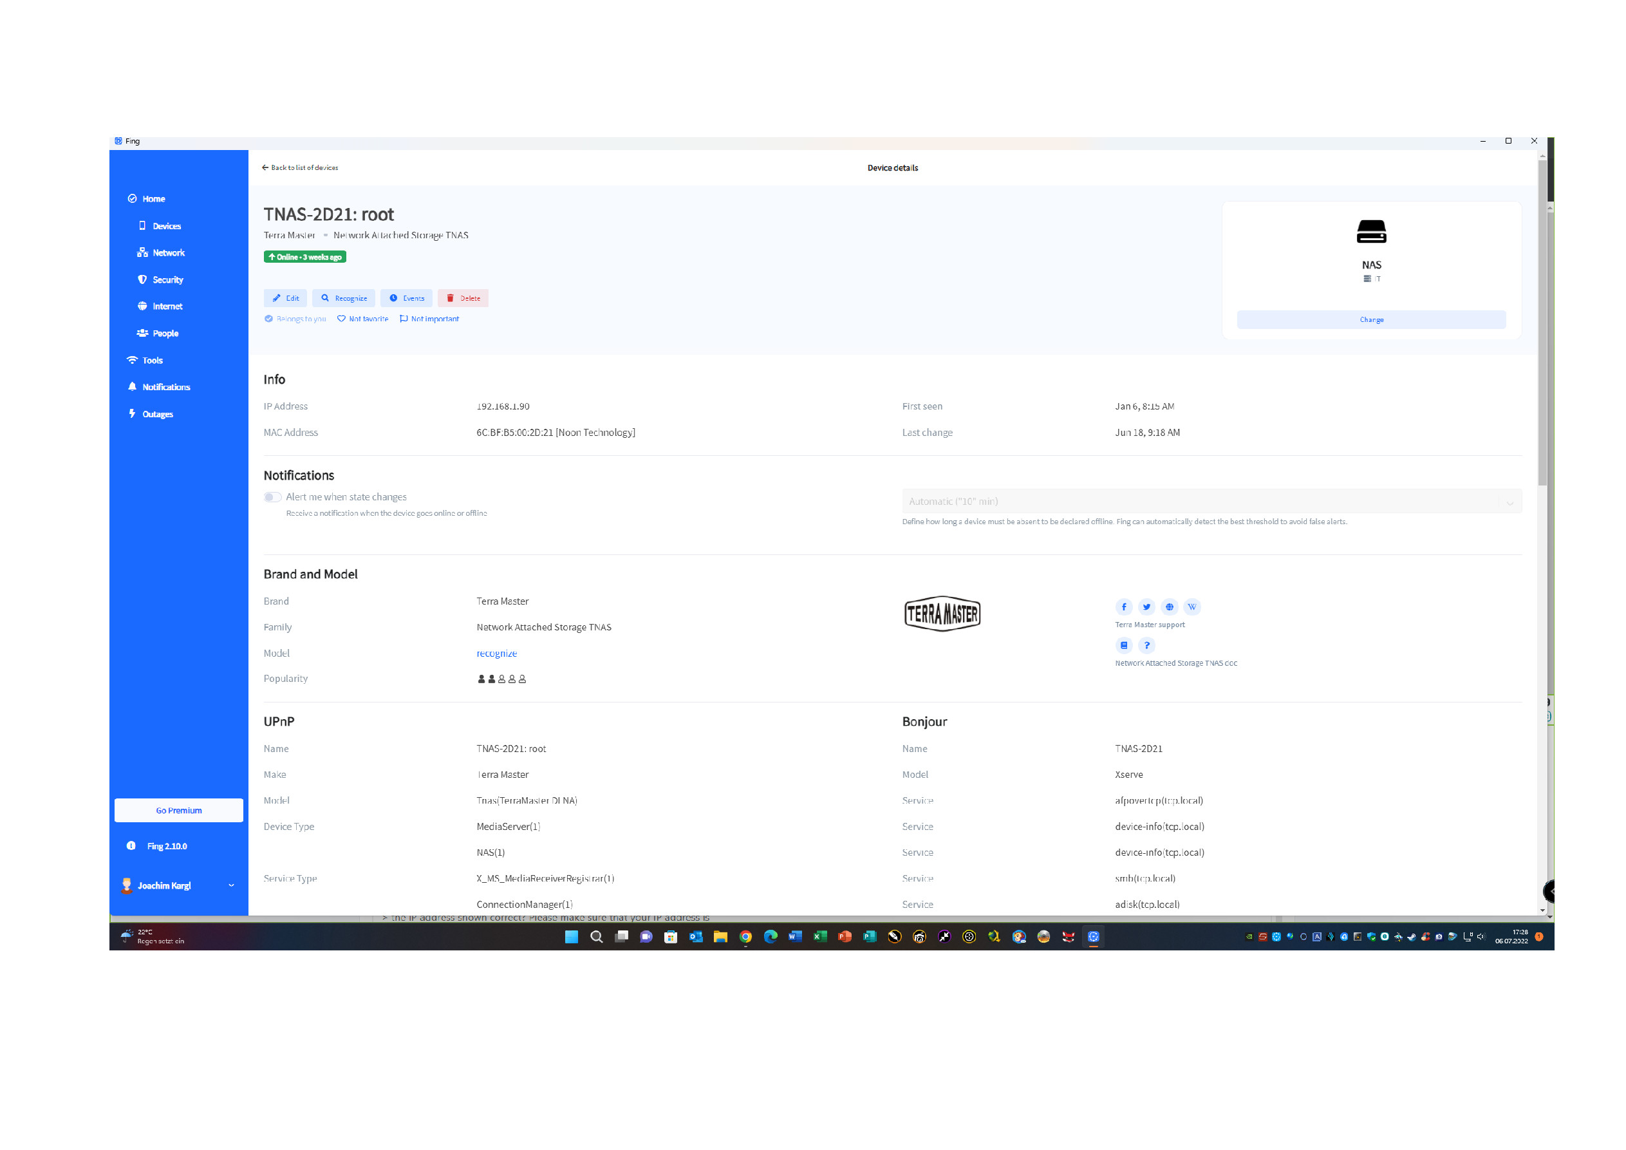Click the Online 3 weeks ago badge
This screenshot has height=1150, width=1626.
305,256
